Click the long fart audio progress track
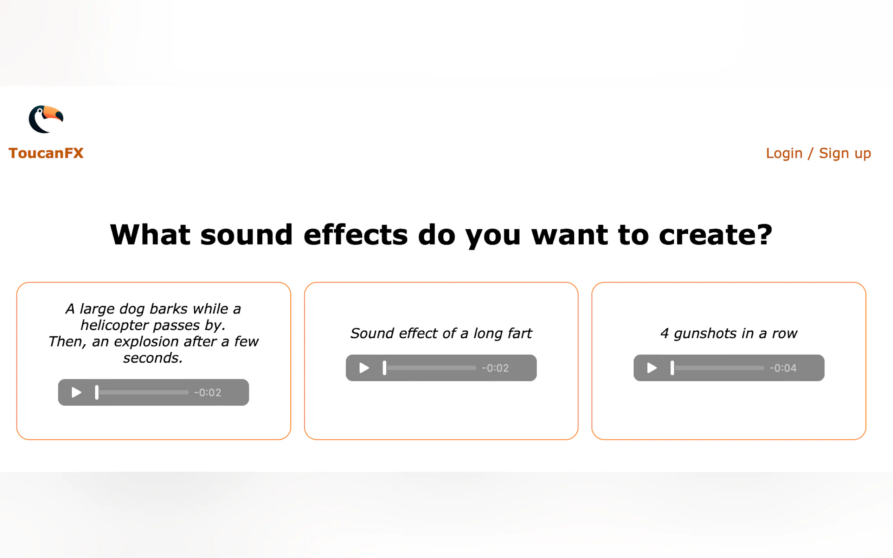This screenshot has width=893, height=558. click(431, 368)
